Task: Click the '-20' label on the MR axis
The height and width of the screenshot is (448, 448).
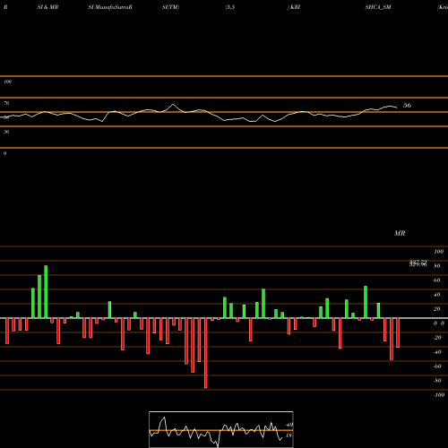Action: tap(437, 338)
